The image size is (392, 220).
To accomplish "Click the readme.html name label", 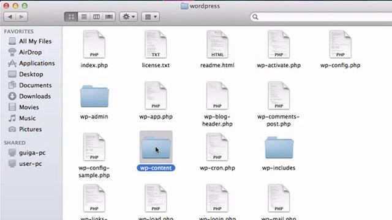I will pyautogui.click(x=217, y=65).
